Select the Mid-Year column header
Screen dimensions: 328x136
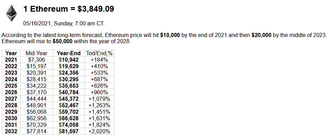37,53
